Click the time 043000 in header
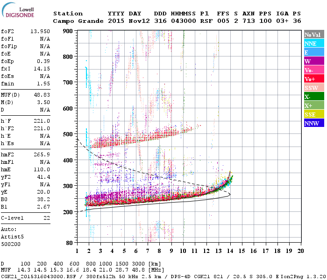Image resolution: width=327 pixels, height=280 pixels. click(x=183, y=21)
